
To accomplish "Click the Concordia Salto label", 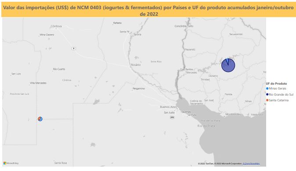I will click(184, 26).
